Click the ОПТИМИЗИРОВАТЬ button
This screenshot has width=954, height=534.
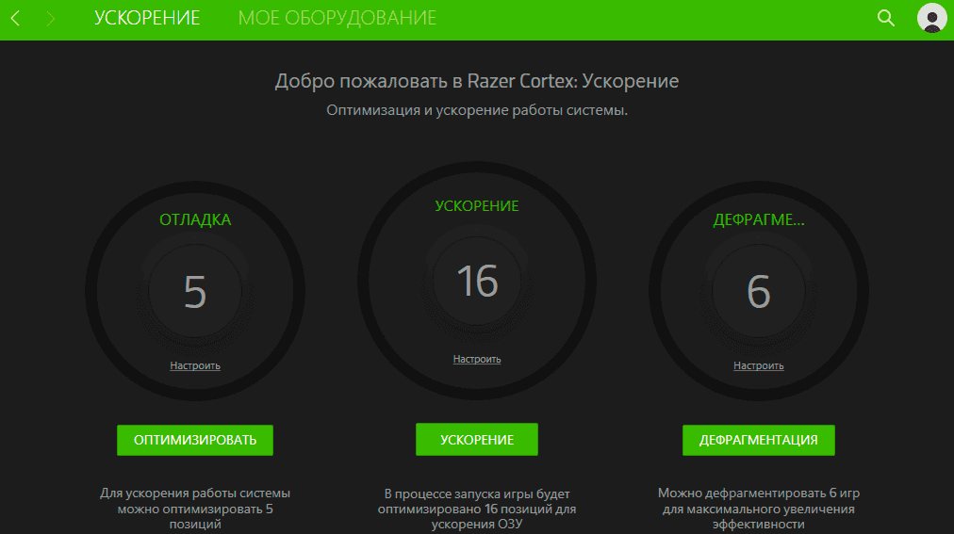click(195, 440)
